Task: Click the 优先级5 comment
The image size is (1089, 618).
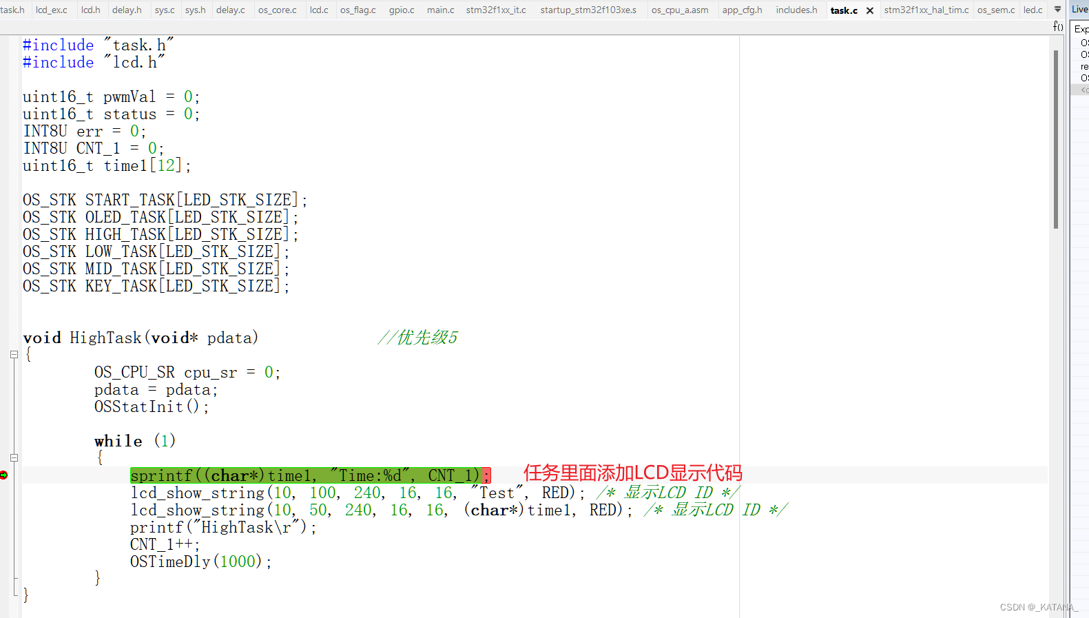Action: coord(417,338)
